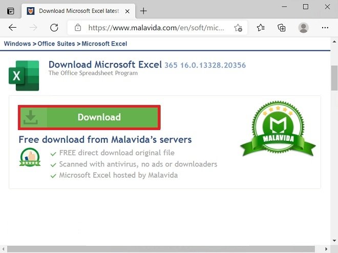Screen dimensions: 338x253
Task: Click the disabled forward navigation arrow
Action: point(33,28)
